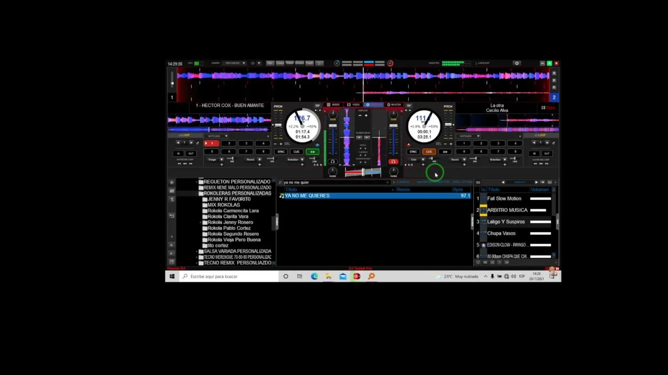Trigger red hot cue 1 on deck 1
This screenshot has width=668, height=375.
[x=212, y=143]
